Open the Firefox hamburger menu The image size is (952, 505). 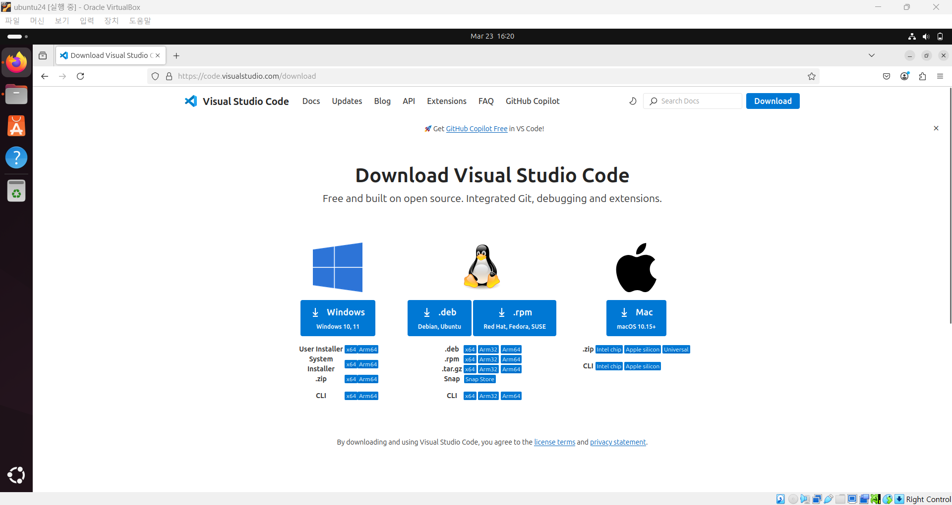[x=940, y=76]
